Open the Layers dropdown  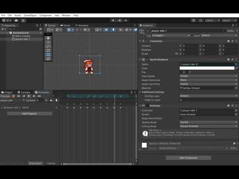[x=213, y=20]
